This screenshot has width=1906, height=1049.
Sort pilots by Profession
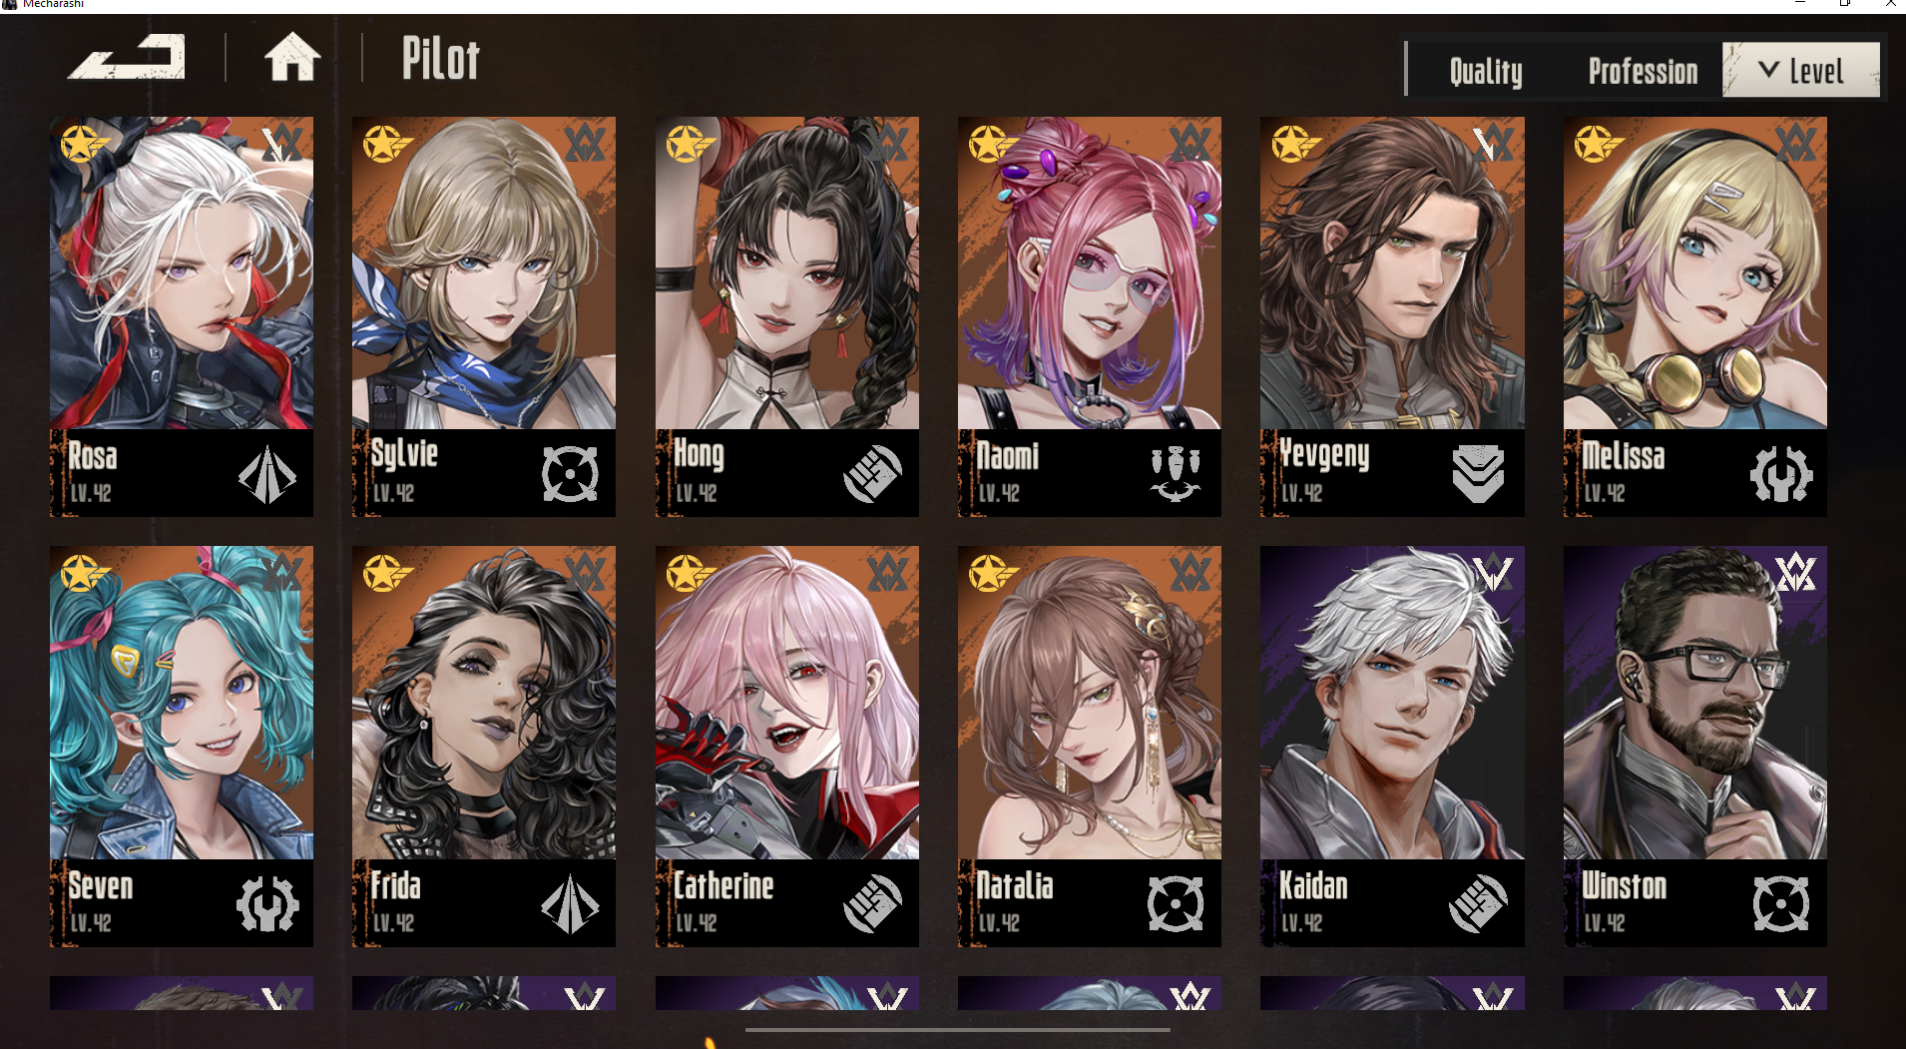tap(1643, 72)
